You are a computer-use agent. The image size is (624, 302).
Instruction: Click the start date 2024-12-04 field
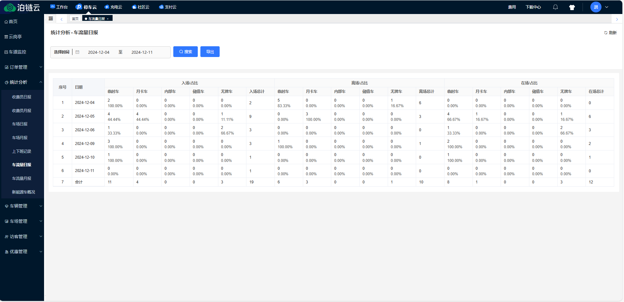(99, 52)
